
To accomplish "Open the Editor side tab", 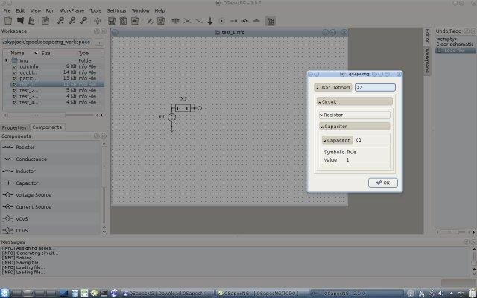I will click(x=427, y=35).
